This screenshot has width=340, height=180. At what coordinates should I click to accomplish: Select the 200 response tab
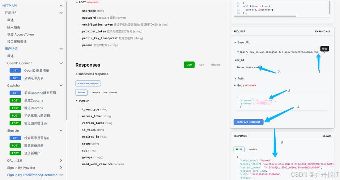pos(189,64)
